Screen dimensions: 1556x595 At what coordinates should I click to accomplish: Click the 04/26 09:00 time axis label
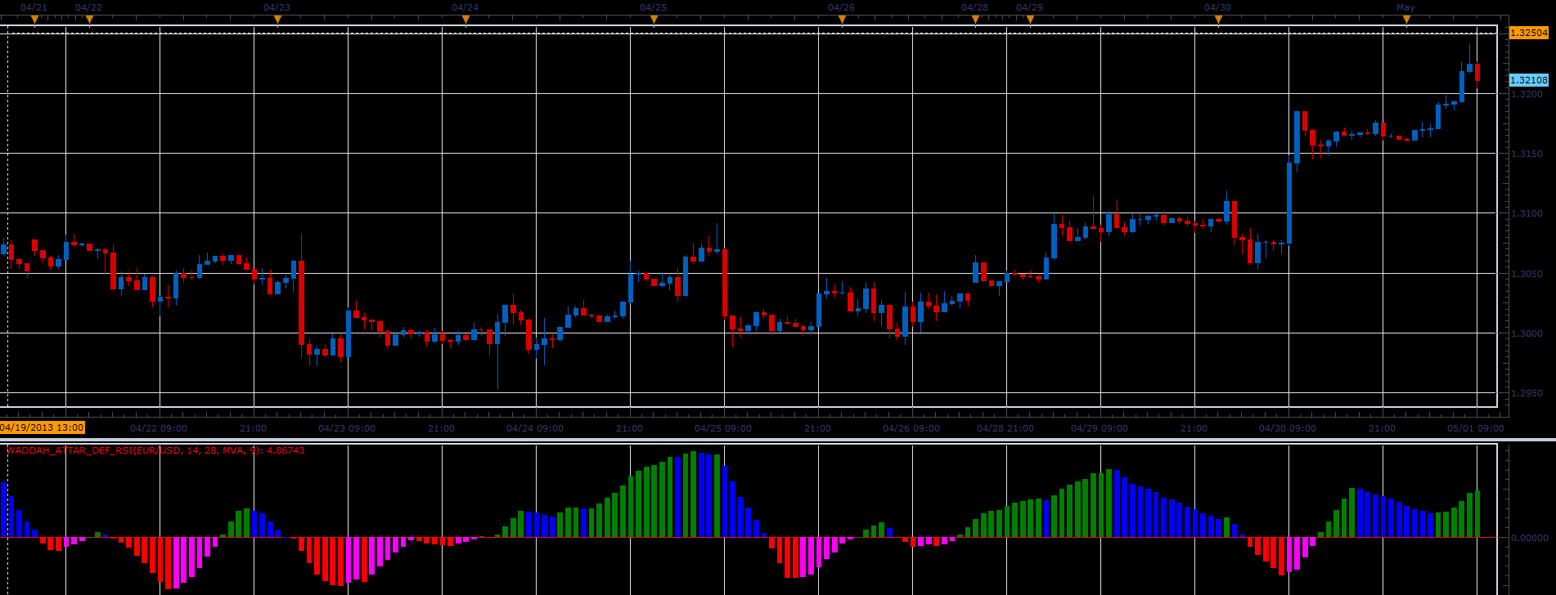(911, 428)
